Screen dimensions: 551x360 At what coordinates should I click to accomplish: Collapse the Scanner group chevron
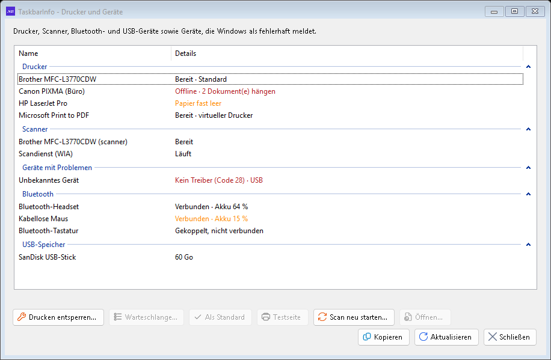click(528, 129)
